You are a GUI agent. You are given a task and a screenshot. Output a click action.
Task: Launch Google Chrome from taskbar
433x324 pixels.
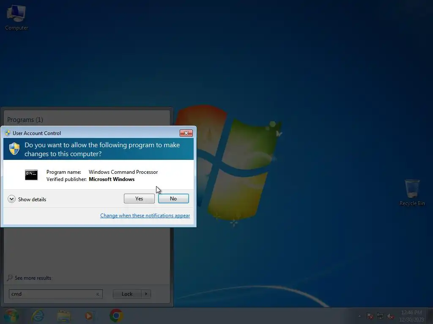116,316
